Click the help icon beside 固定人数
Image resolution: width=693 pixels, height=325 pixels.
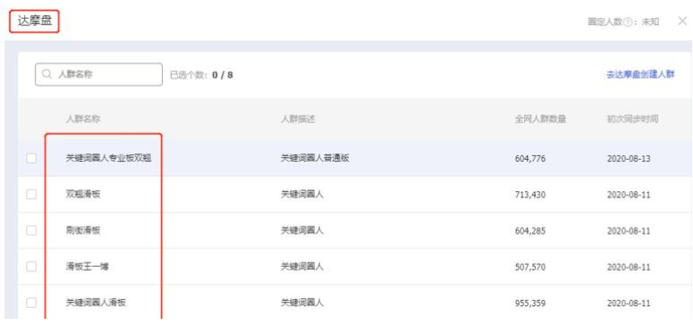tap(627, 22)
